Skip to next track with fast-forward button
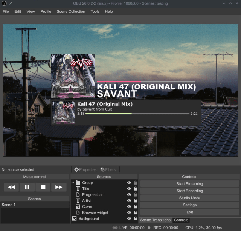 click(x=59, y=187)
